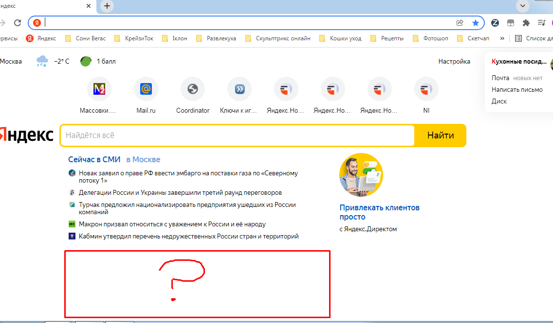
Task: Open the Iклон bookmark folder
Action: coord(175,38)
